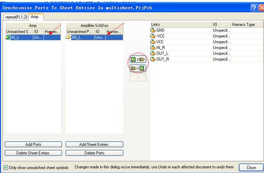
Task: Click the sheet-entry-to-port sync icon button
Action: 138,60
